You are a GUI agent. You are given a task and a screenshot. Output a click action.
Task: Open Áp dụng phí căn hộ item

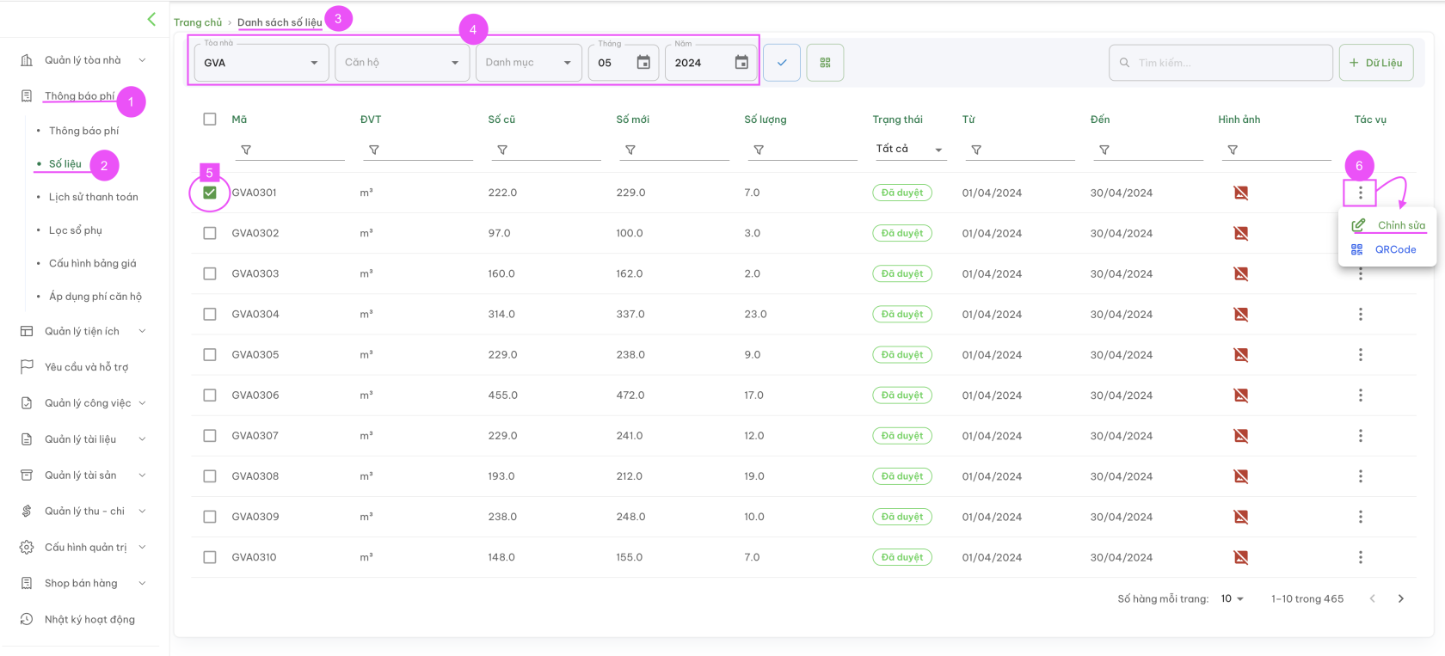95,297
